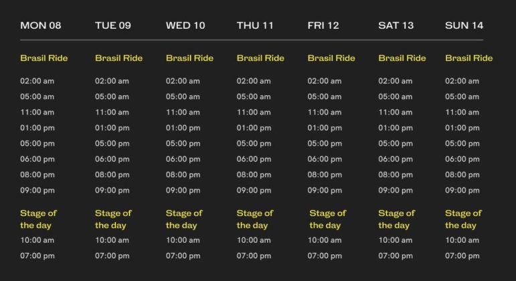Screen dimensions: 516x281
Task: Select the FRI 12 day header
Action: click(x=323, y=25)
